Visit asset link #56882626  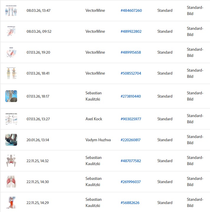[130, 203]
